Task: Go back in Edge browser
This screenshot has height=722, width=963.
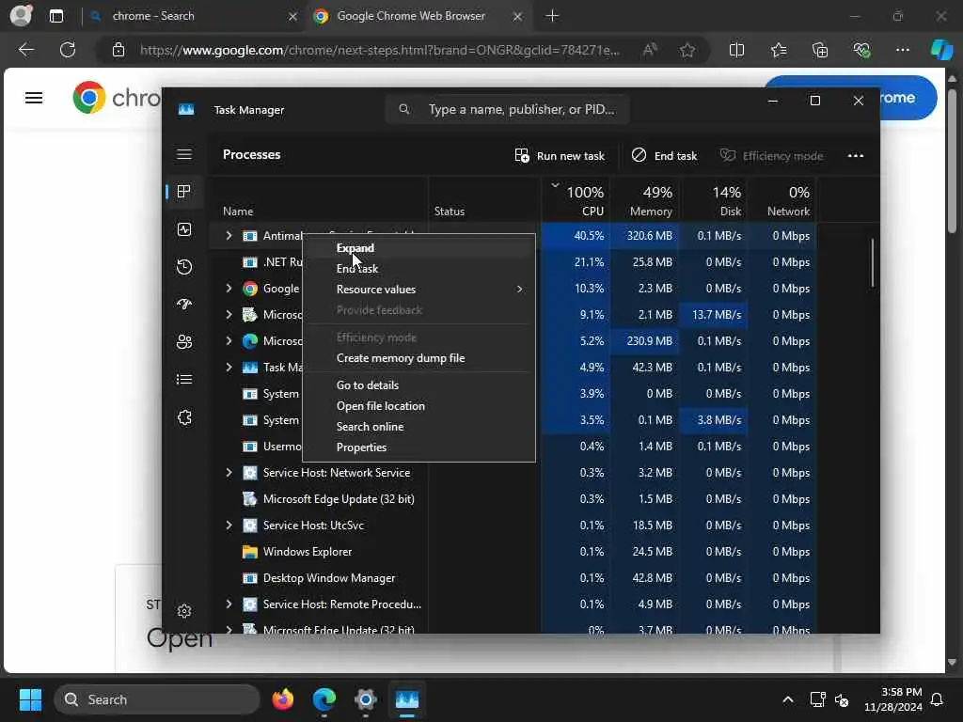Action: pos(25,50)
